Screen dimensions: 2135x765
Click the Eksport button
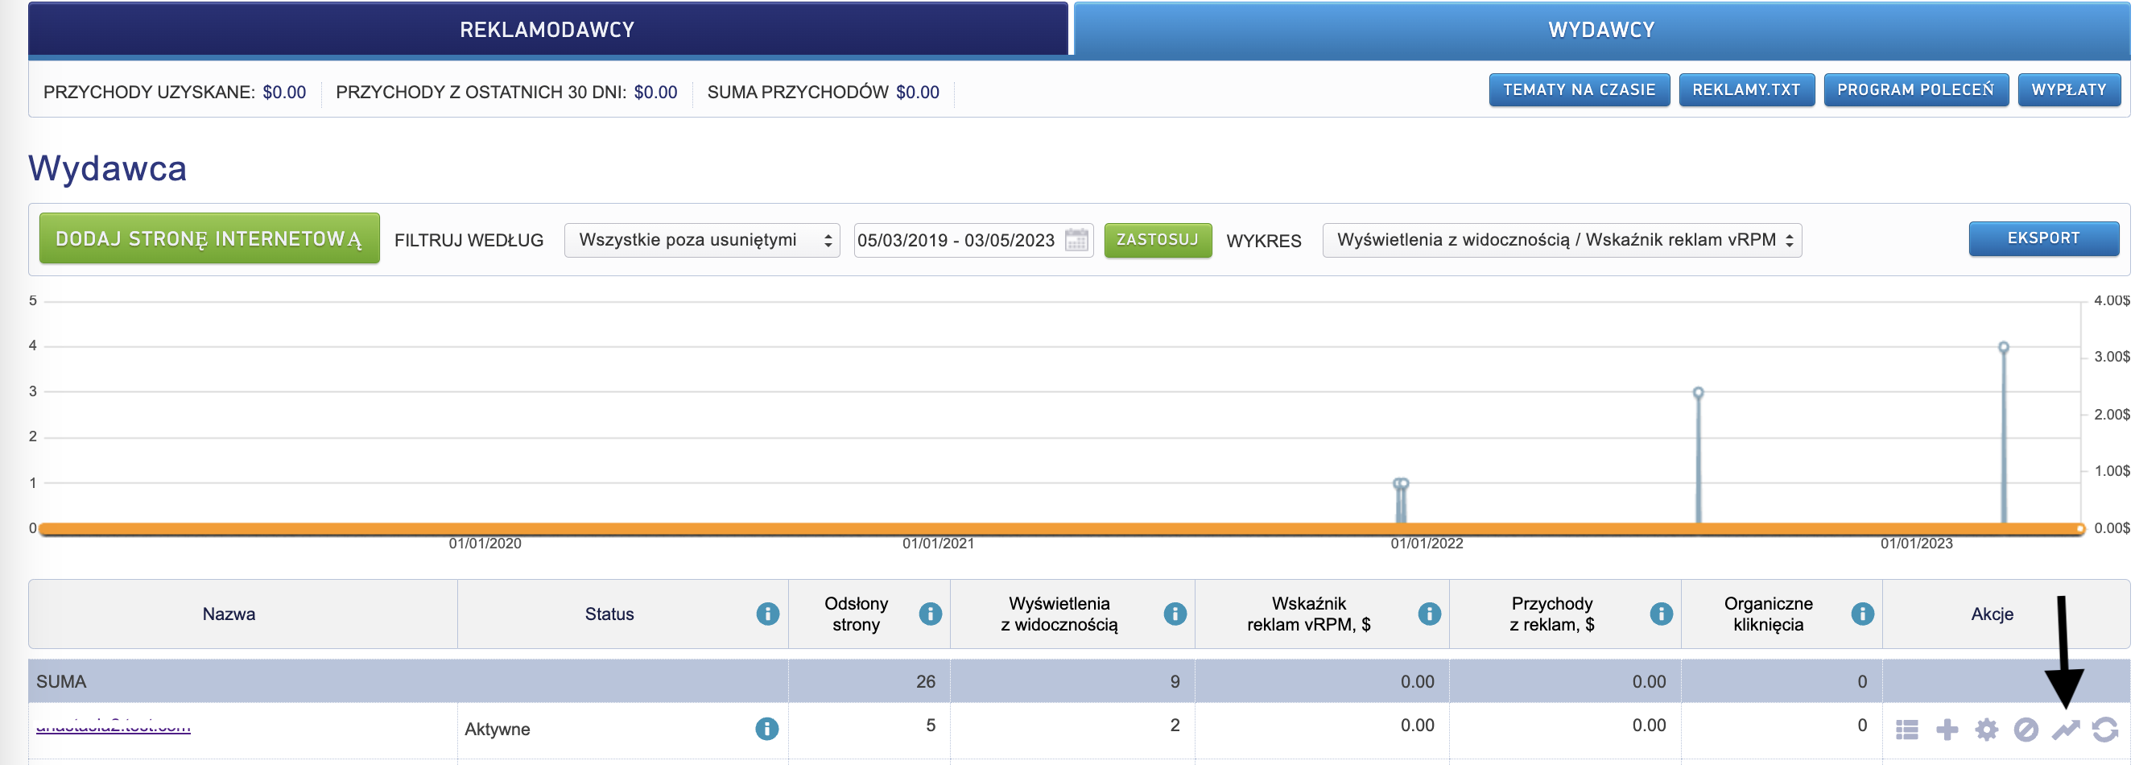pyautogui.click(x=2043, y=238)
